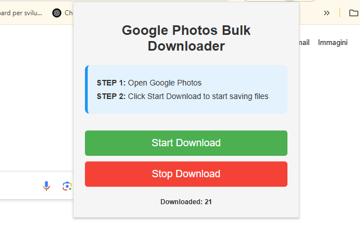Select the 'STEP 2:' label
The height and width of the screenshot is (225, 360).
pos(111,96)
